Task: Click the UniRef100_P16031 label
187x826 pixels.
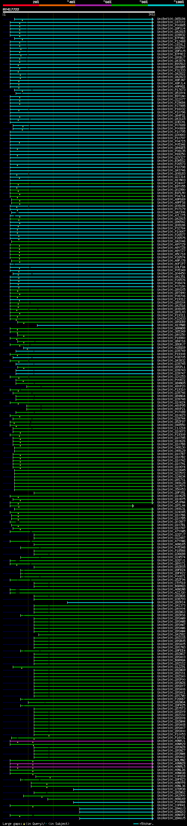Action: tap(171, 738)
